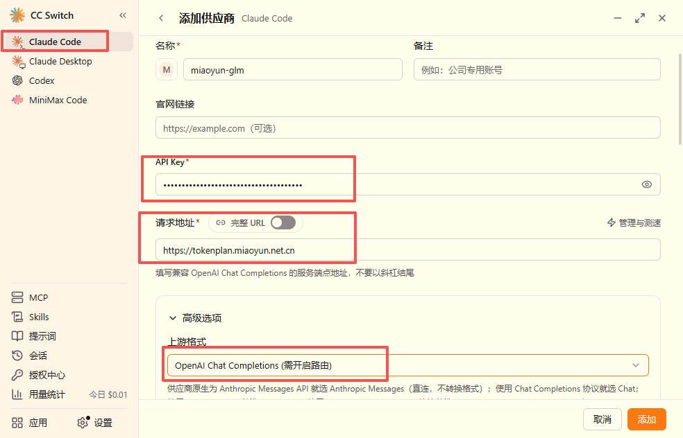Click the 名称 field containing miaoyun-glm
The height and width of the screenshot is (438, 683).
[293, 69]
